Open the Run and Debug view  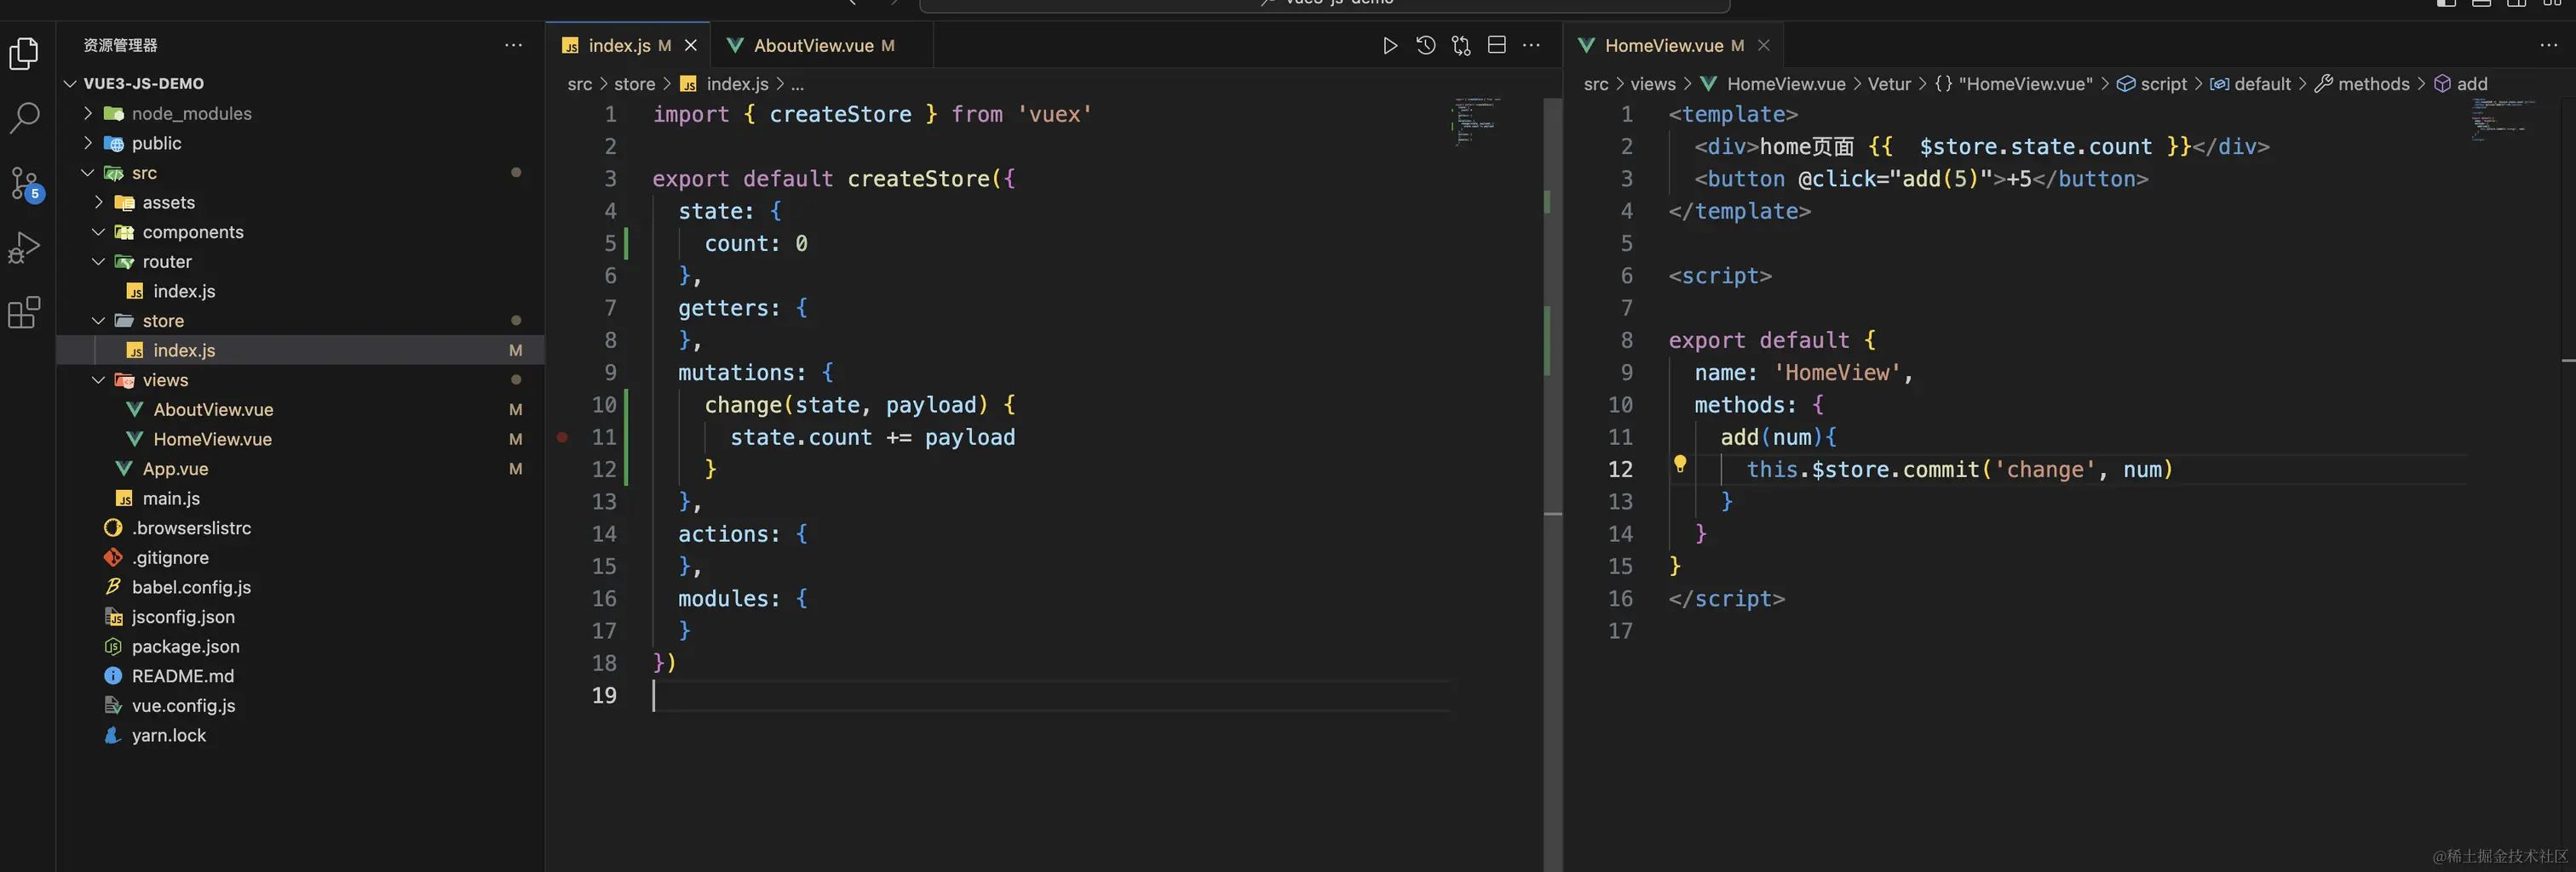tap(24, 247)
